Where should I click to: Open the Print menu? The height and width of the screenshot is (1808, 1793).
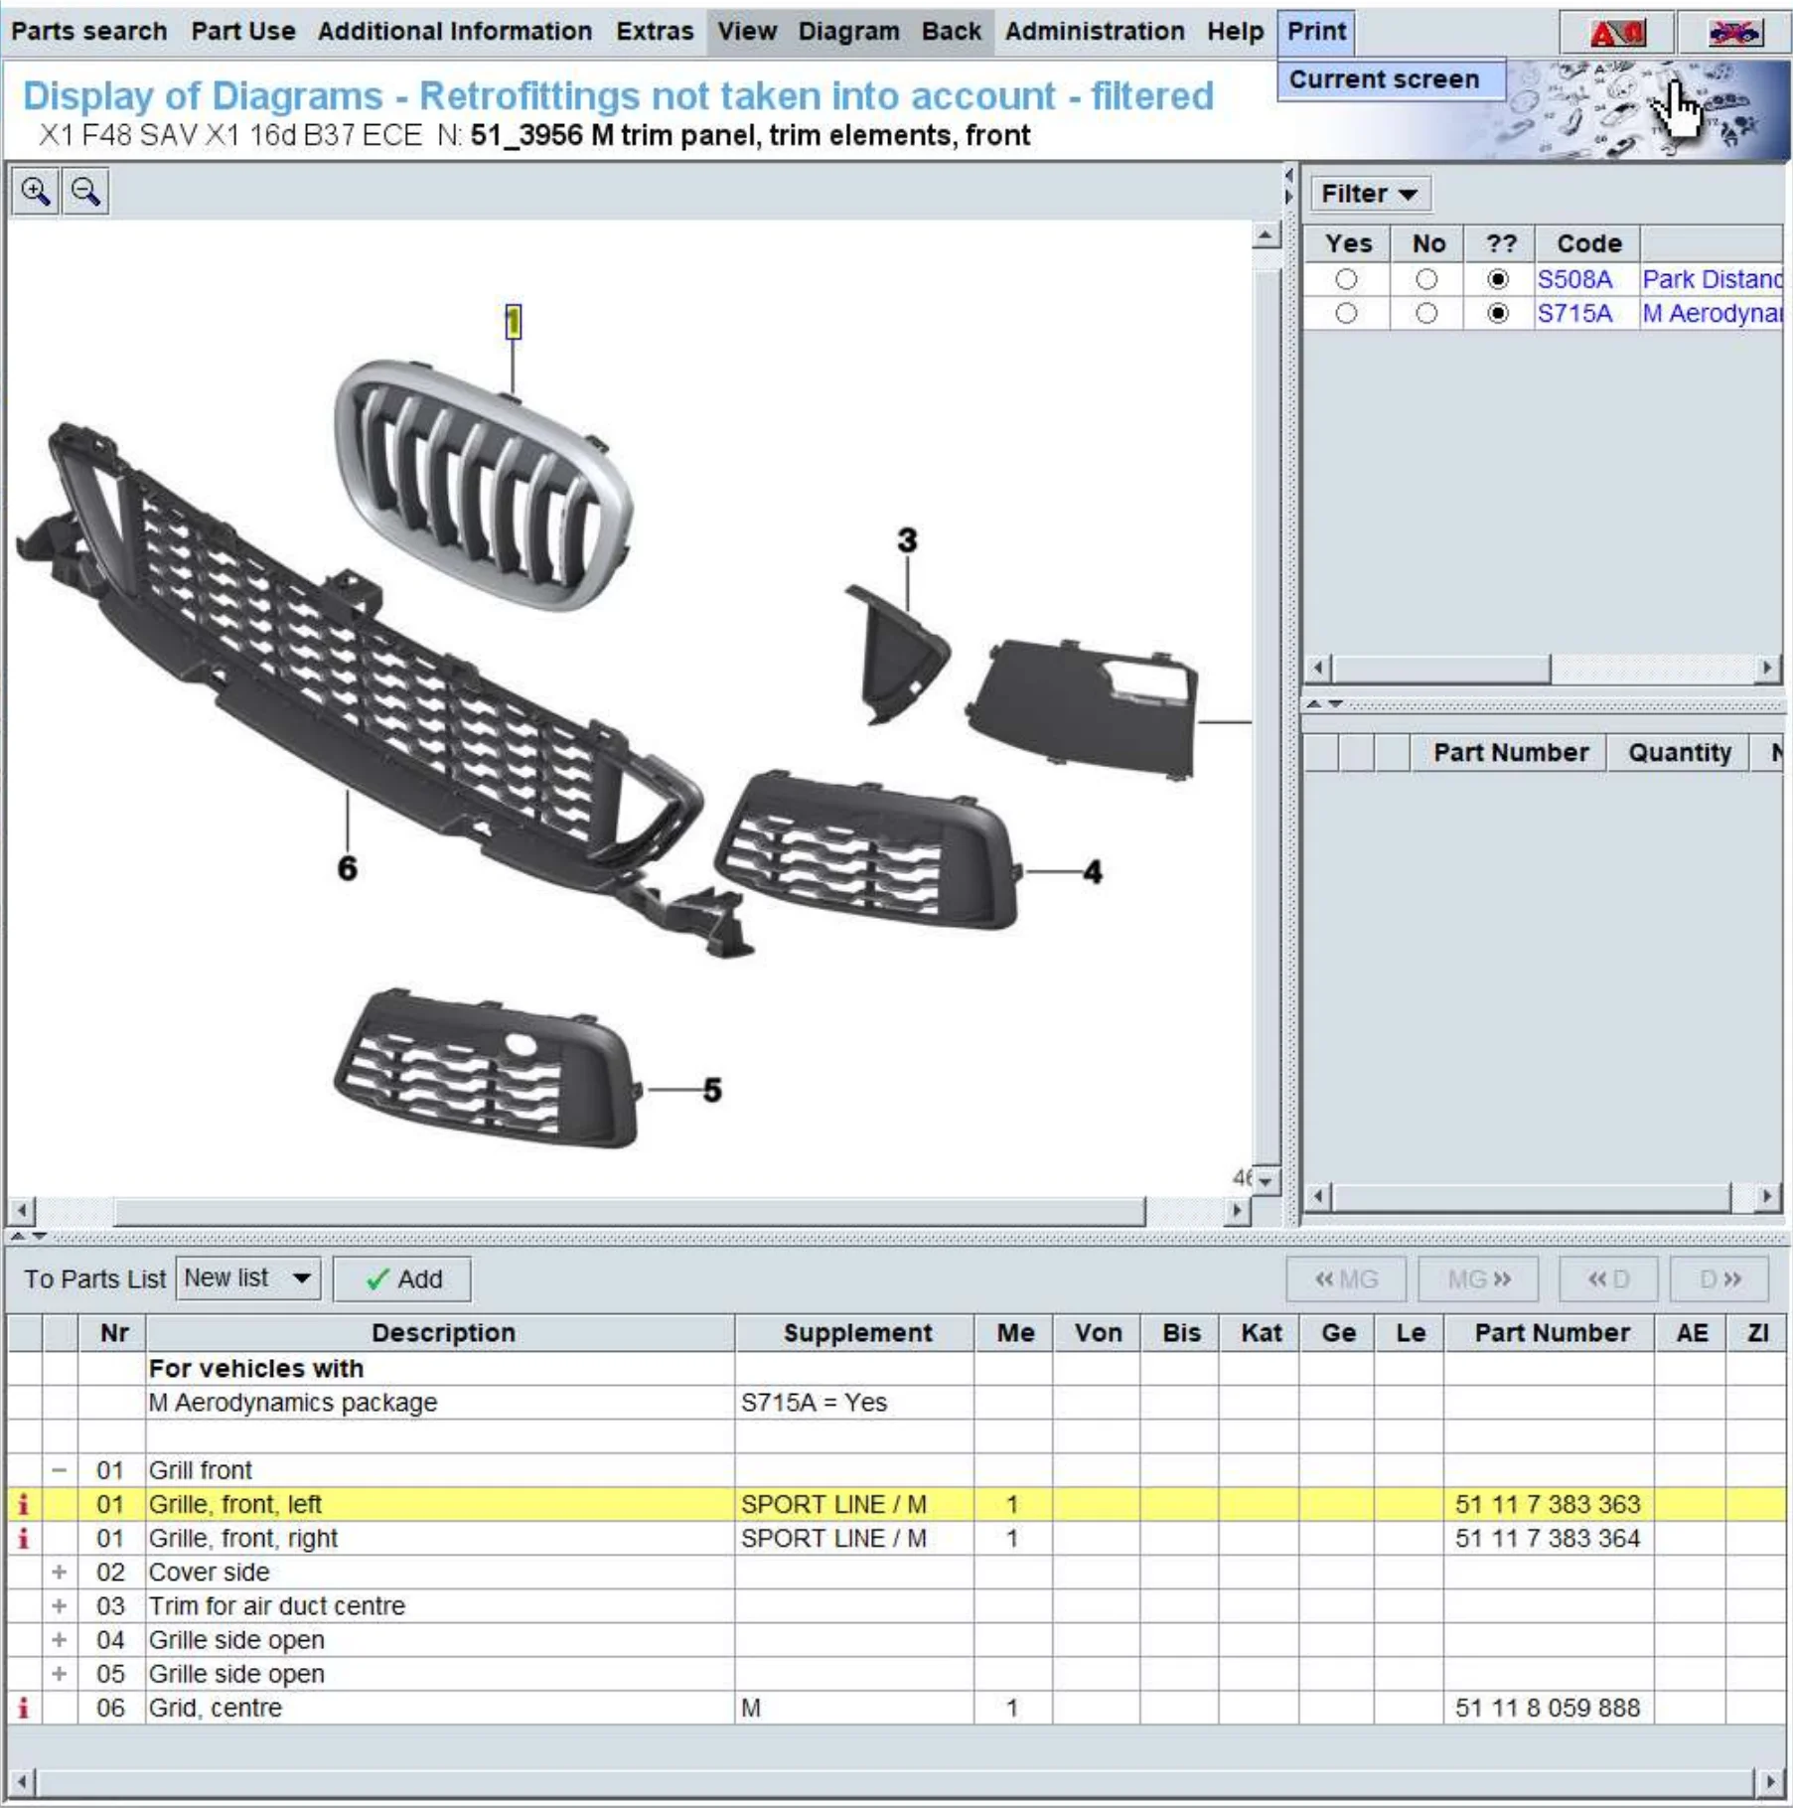tap(1317, 31)
